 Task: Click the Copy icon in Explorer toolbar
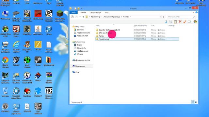(171, 22)
